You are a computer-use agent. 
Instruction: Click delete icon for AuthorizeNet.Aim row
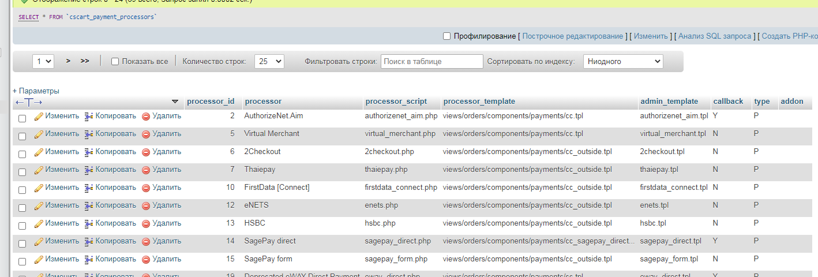click(146, 116)
